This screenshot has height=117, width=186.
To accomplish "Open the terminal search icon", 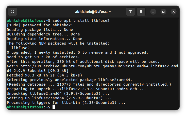I will [13, 12].
